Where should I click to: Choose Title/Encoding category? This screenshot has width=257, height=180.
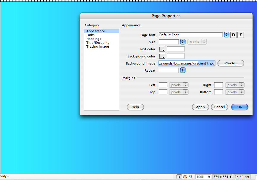coord(98,43)
